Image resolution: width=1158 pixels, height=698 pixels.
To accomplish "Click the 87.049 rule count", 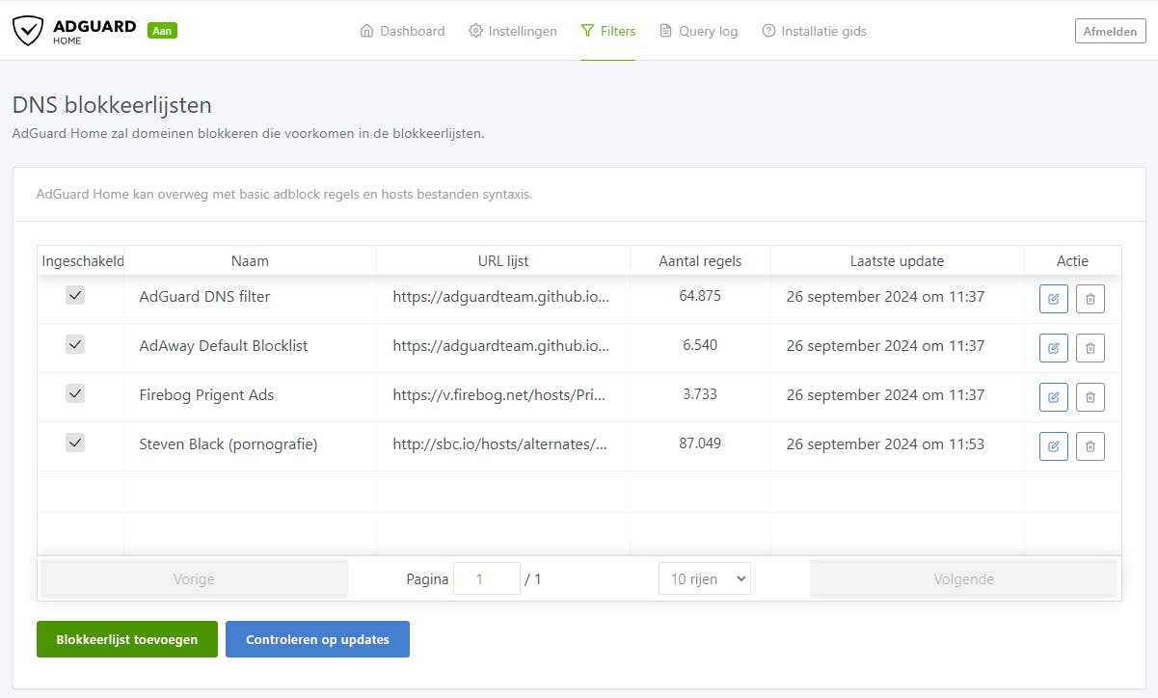I will point(700,443).
